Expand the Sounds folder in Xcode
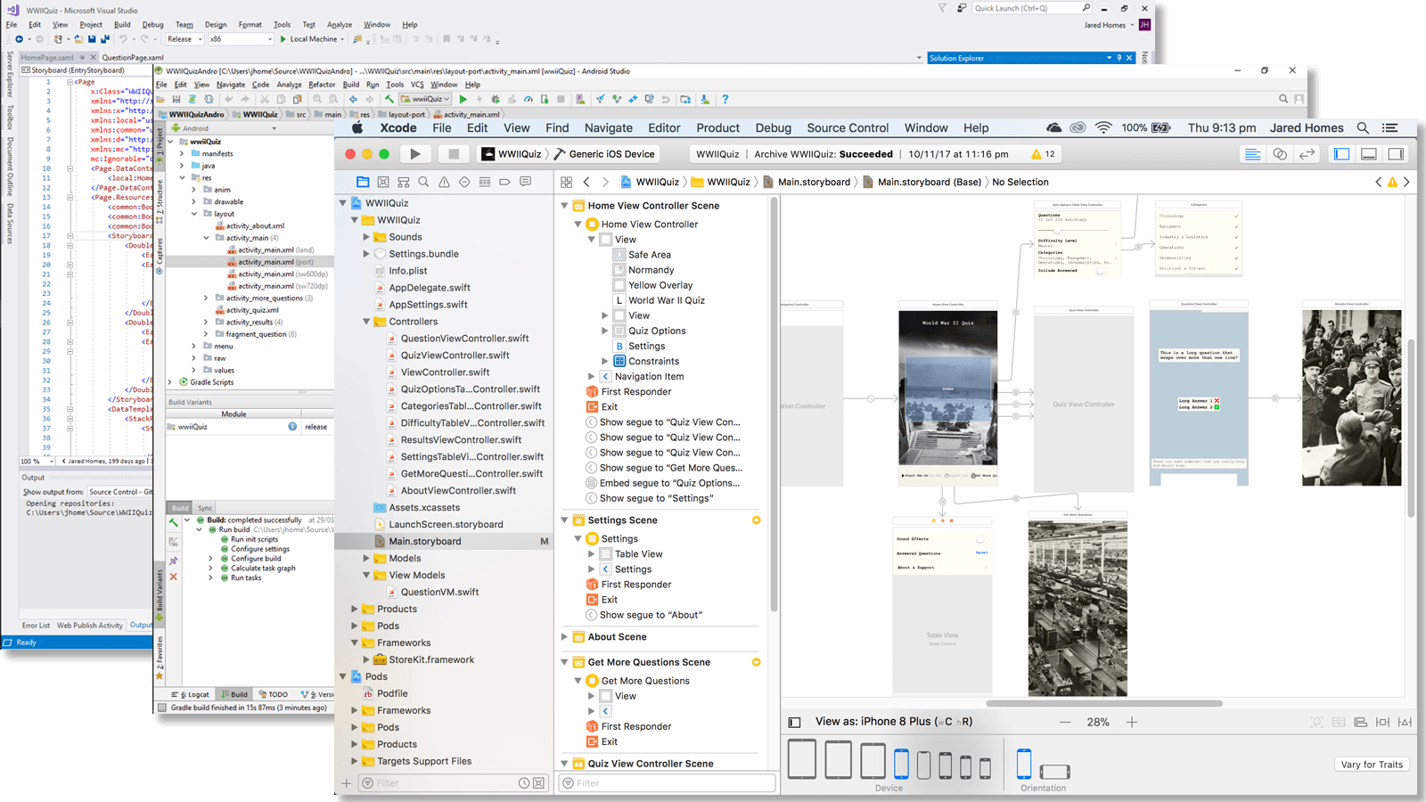 click(366, 237)
